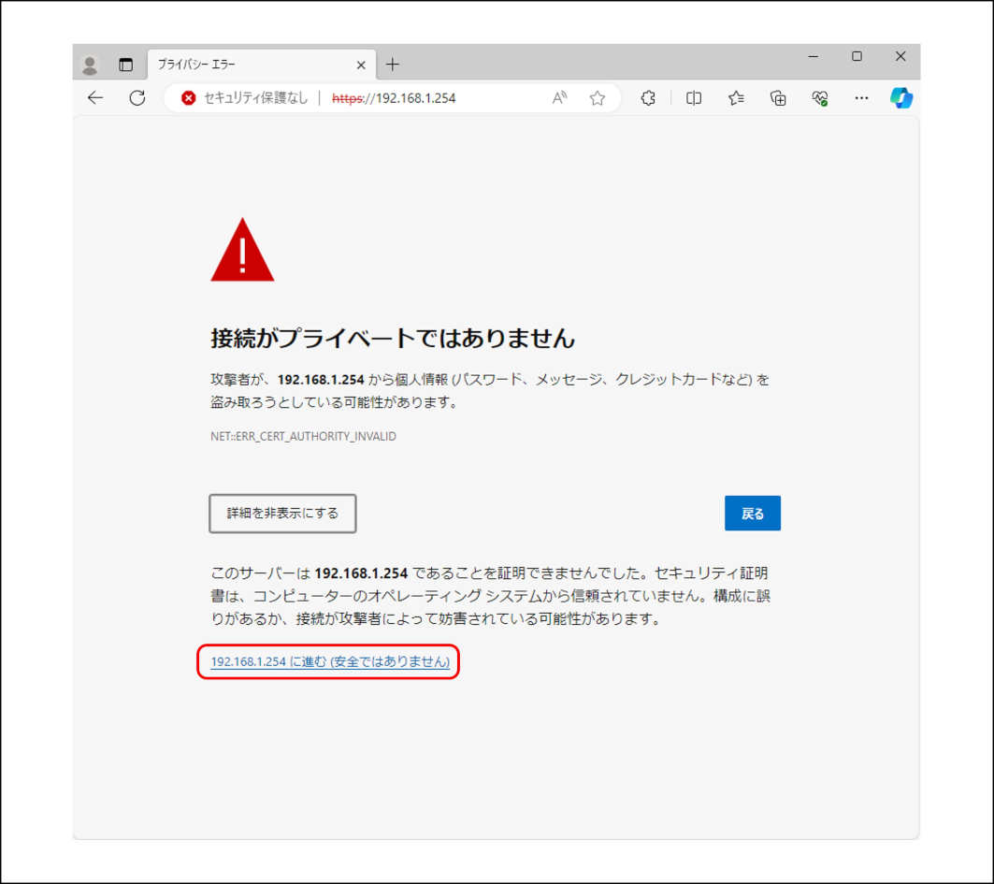Open the Copilot sidebar icon
The width and height of the screenshot is (994, 884).
pyautogui.click(x=900, y=97)
